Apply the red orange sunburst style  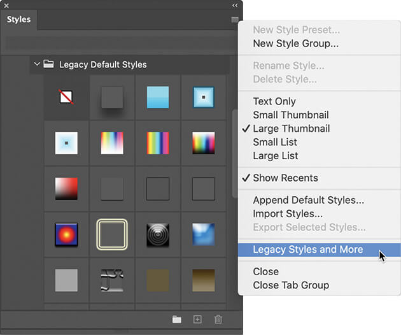click(x=66, y=234)
